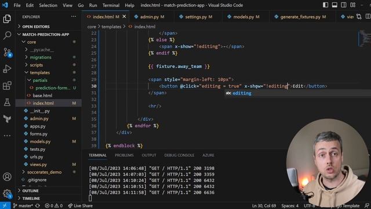Collapse the core folder
The image size is (371, 209).
(49, 42)
